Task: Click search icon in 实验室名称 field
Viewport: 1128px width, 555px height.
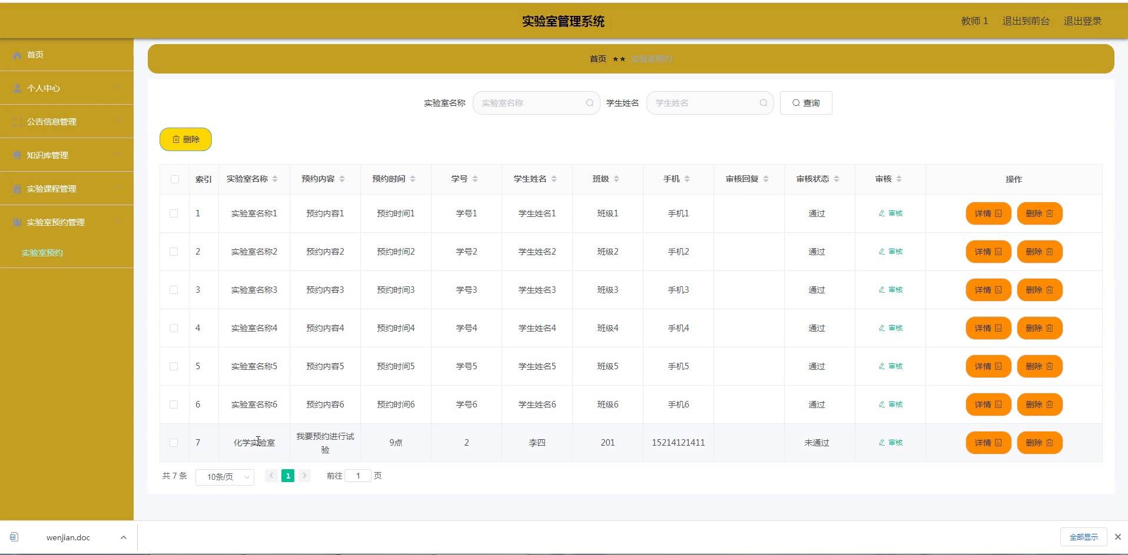Action: click(x=589, y=103)
